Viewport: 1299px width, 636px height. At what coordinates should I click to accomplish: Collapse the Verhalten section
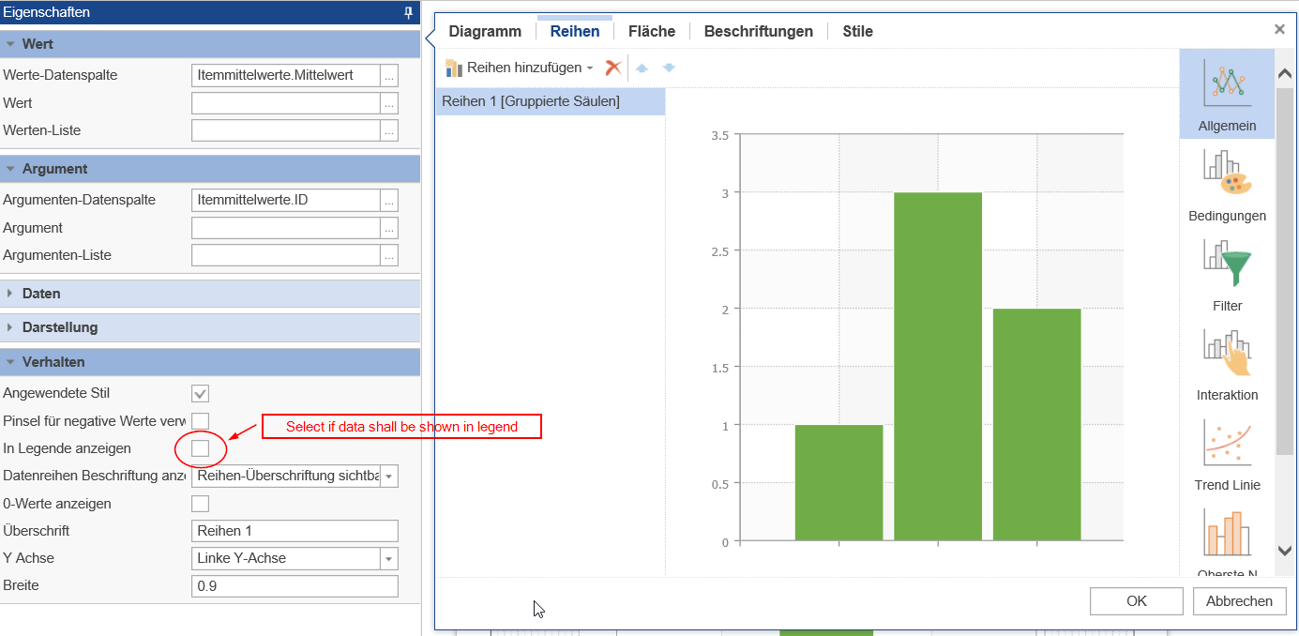coord(10,362)
